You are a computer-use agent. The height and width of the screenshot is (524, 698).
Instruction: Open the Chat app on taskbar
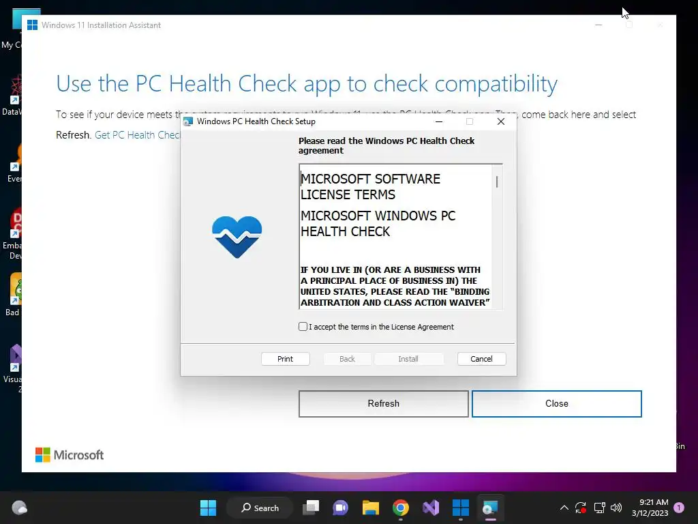pos(341,508)
